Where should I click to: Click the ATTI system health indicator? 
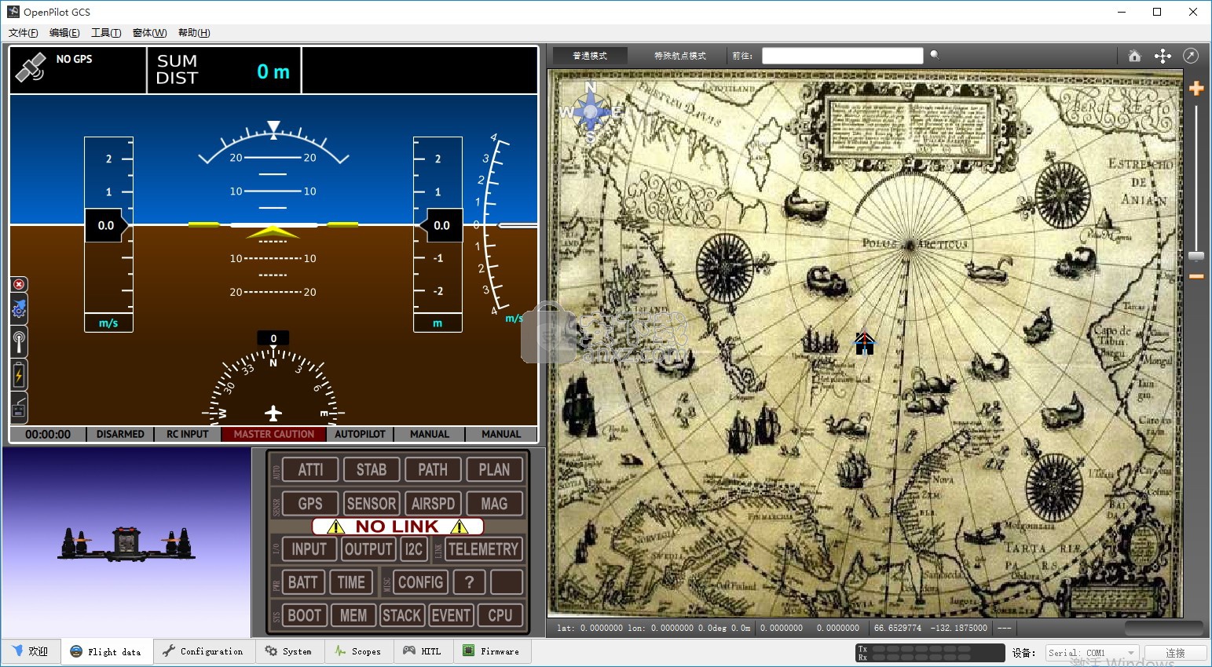pyautogui.click(x=310, y=469)
